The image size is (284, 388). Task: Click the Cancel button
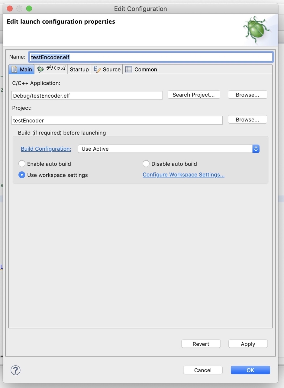[x=203, y=370]
